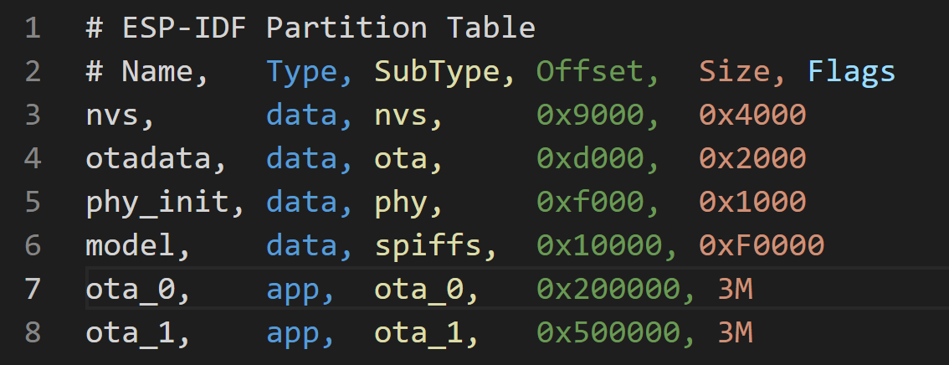Click the "Size," column header
This screenshot has width=949, height=365.
coord(742,72)
